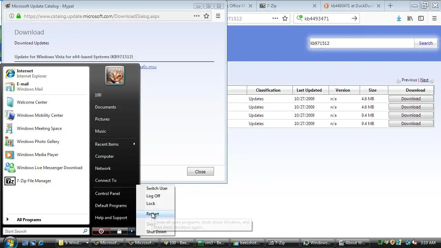Launch Windows Meeting Space

click(x=46, y=128)
